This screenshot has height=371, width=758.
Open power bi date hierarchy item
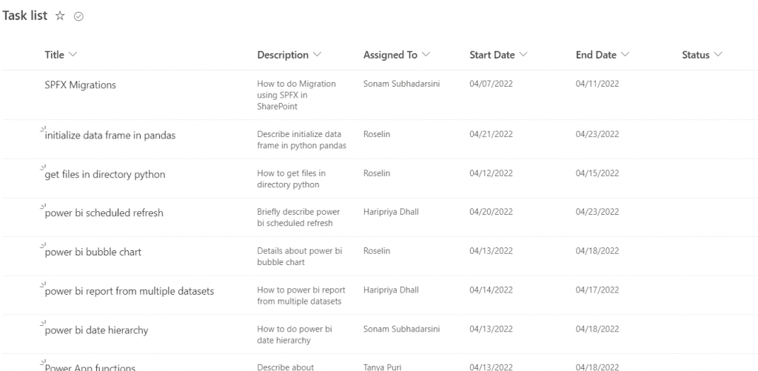pyautogui.click(x=96, y=330)
